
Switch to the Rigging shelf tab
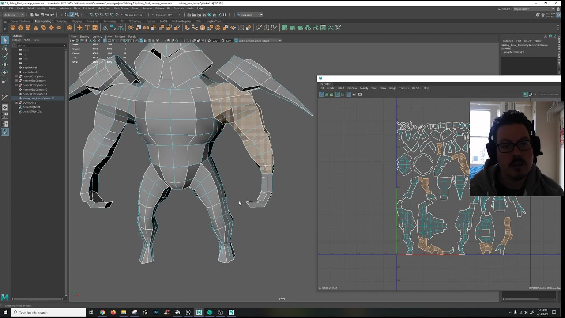click(x=77, y=21)
